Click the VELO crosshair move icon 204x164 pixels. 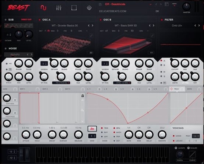point(172,89)
